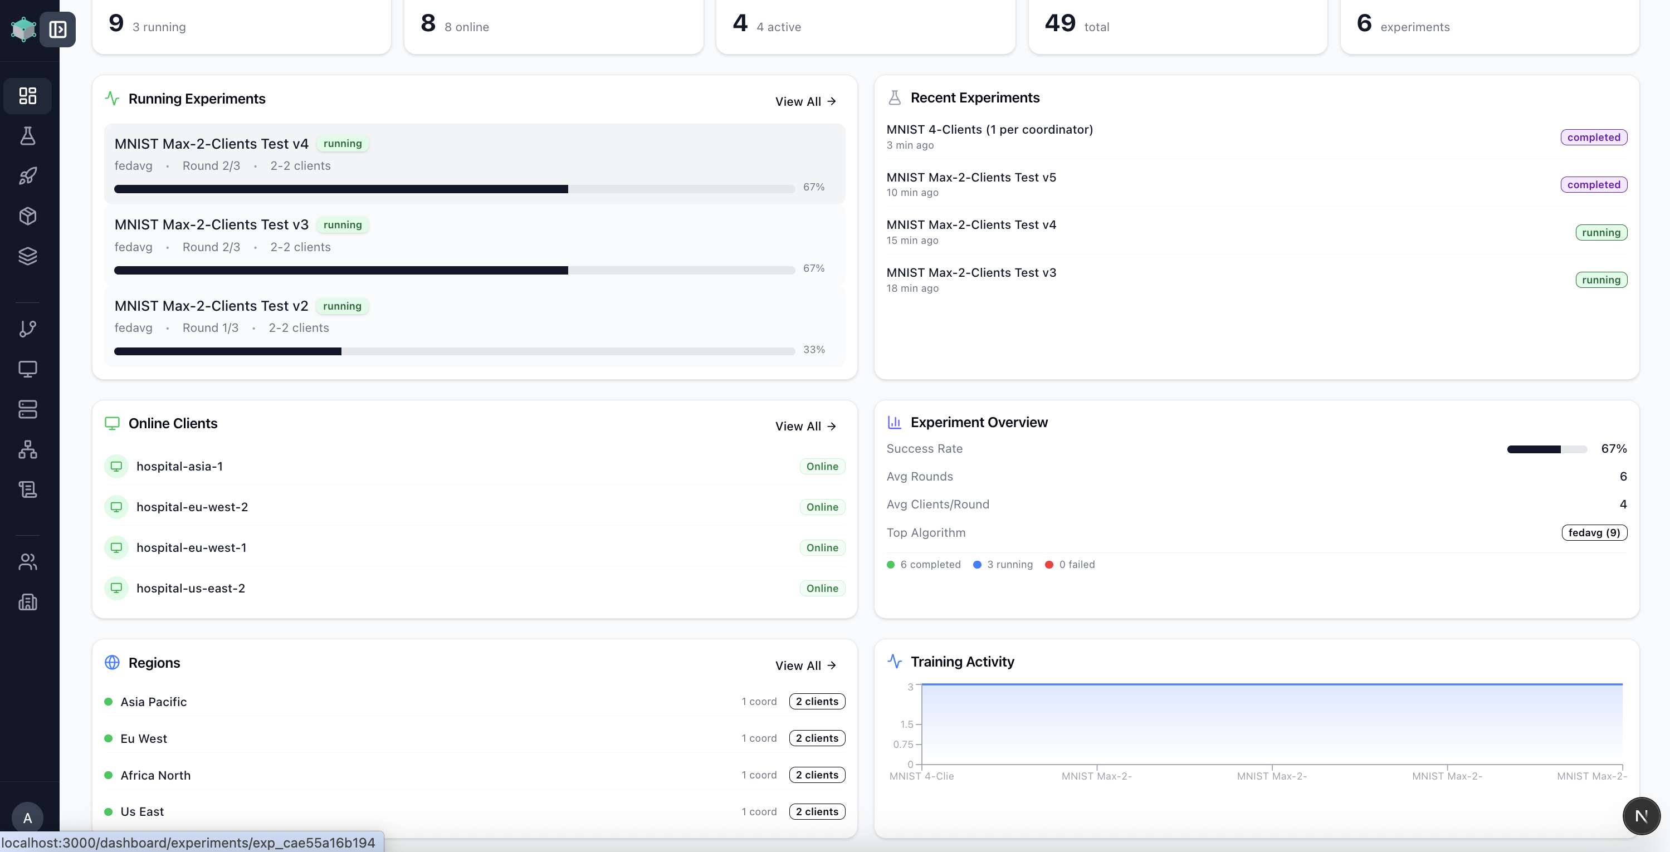The image size is (1670, 852).
Task: Toggle the sidebar expand panel button
Action: click(58, 29)
